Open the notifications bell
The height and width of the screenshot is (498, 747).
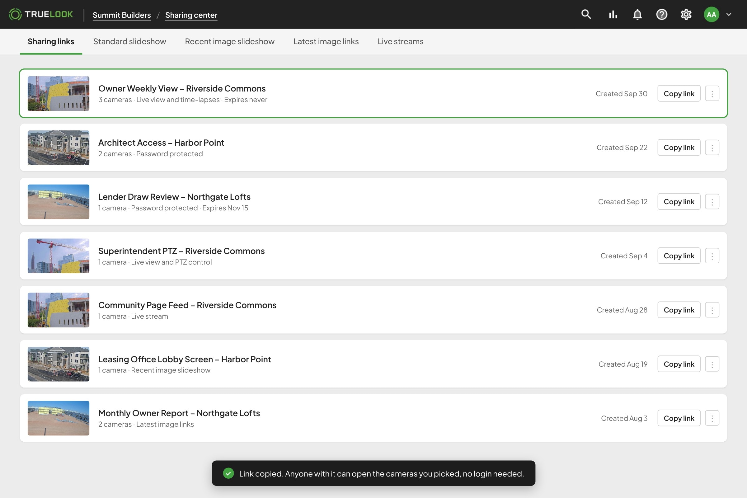637,14
